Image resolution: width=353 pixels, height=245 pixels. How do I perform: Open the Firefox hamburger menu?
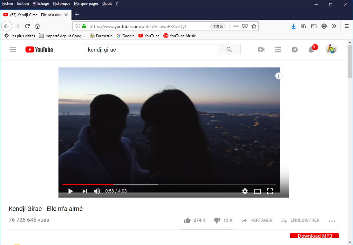coord(346,26)
